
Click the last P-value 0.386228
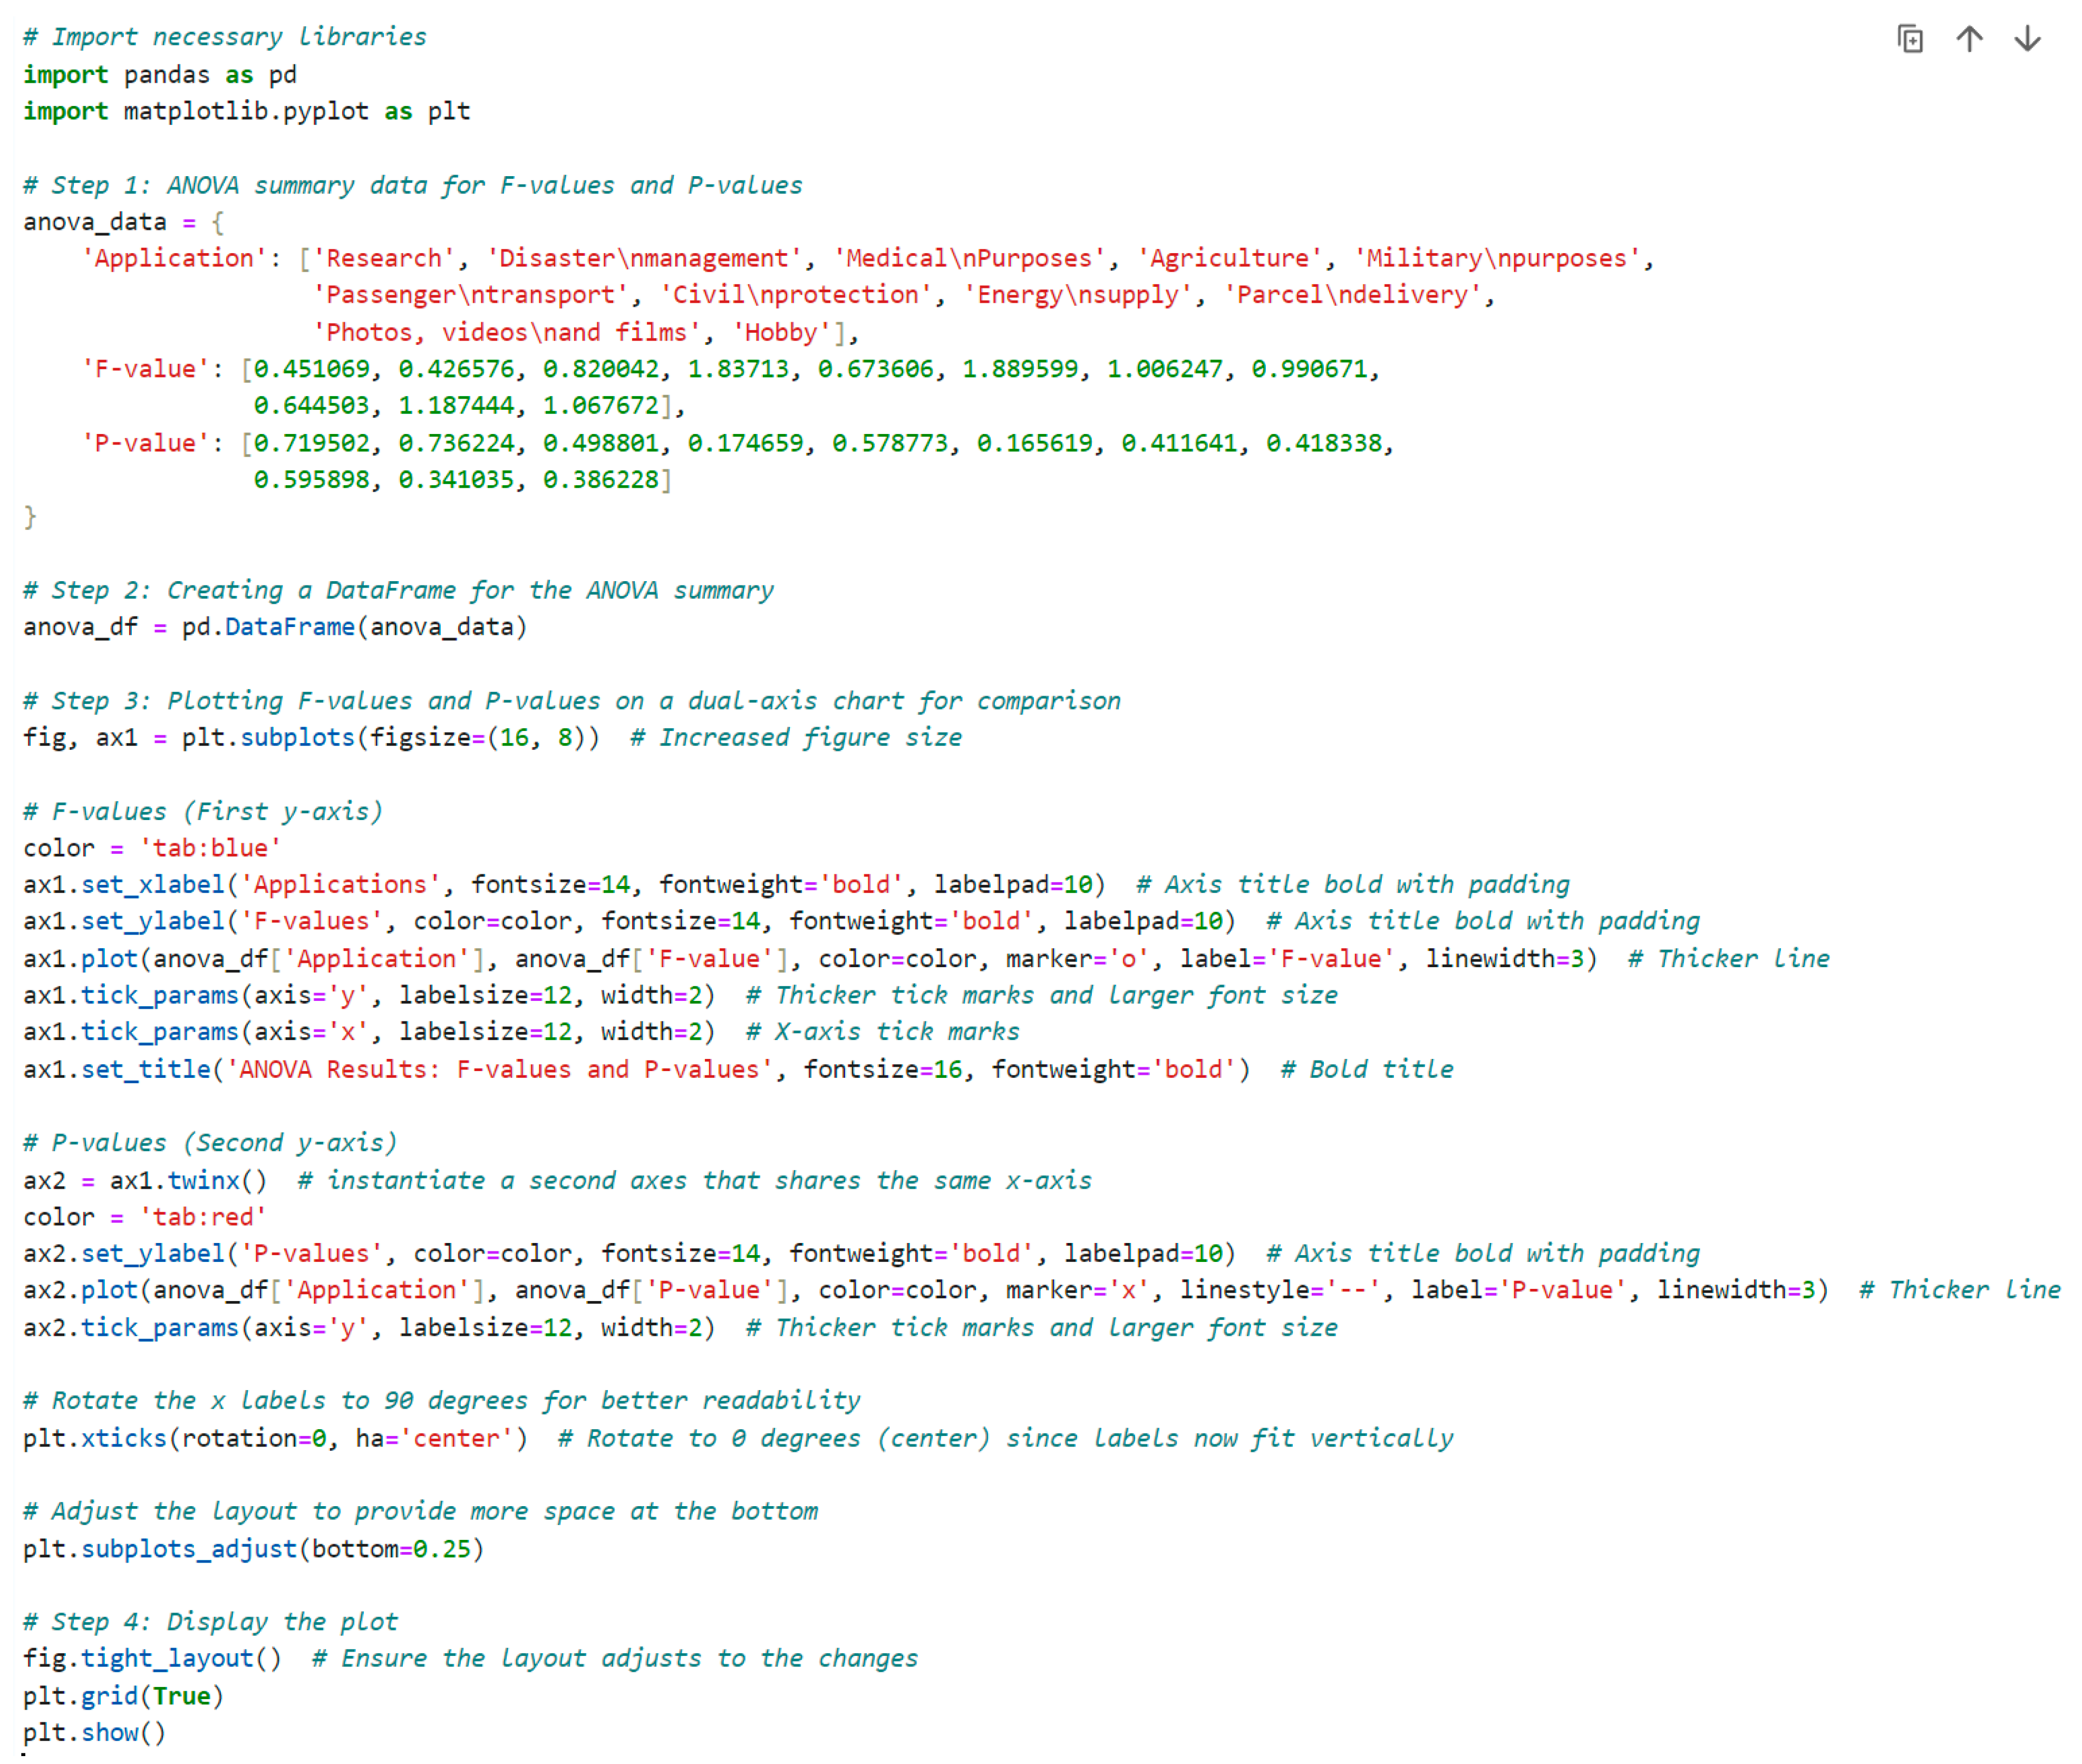(602, 480)
